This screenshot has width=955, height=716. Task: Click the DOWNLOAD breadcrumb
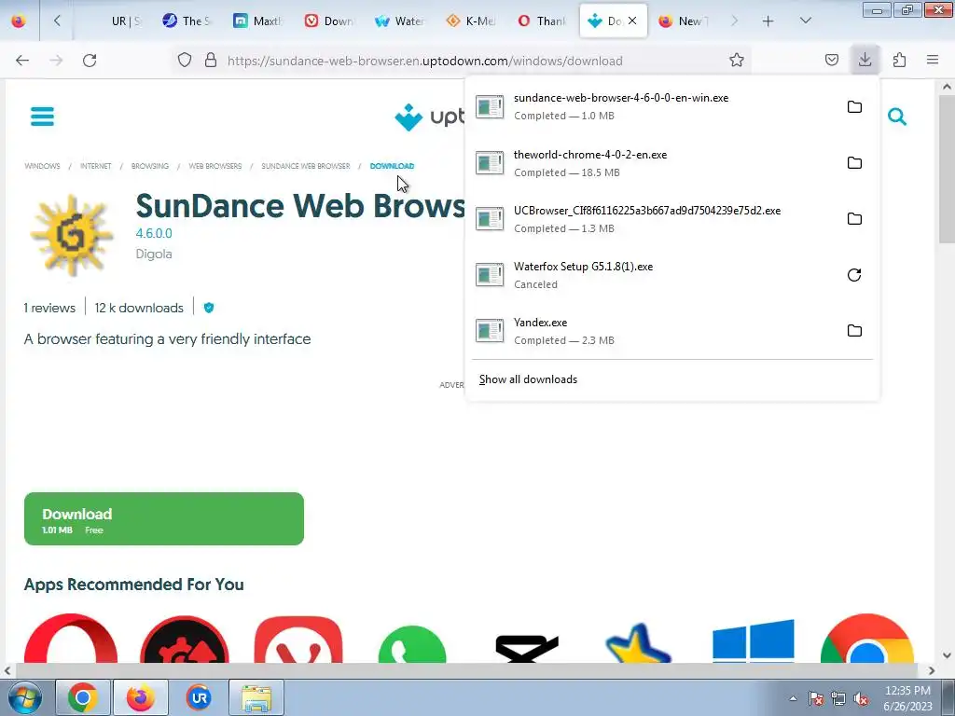coord(392,166)
